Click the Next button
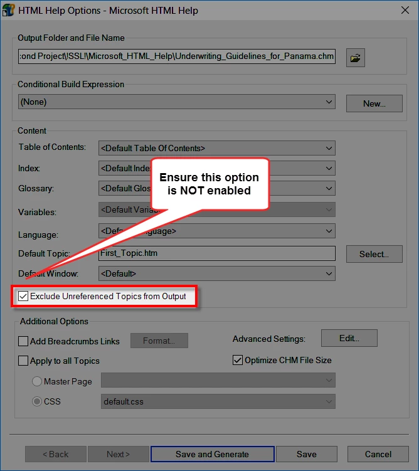 pyautogui.click(x=119, y=454)
